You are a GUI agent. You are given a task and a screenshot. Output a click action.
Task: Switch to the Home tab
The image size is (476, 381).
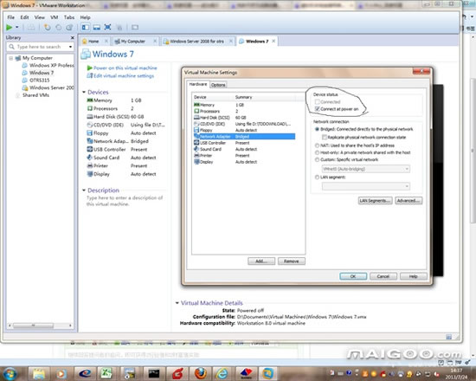pos(93,42)
